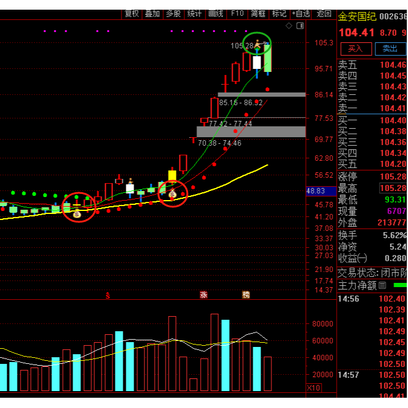The width and height of the screenshot is (408, 408).
Task: Click the gap range label 70.38 - 74.46
Action: [x=219, y=143]
